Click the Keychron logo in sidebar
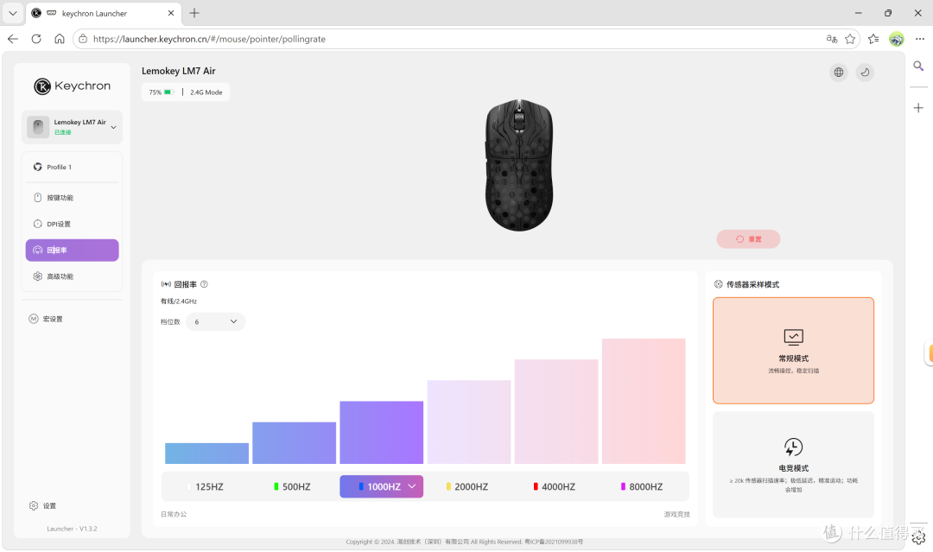 tap(72, 86)
